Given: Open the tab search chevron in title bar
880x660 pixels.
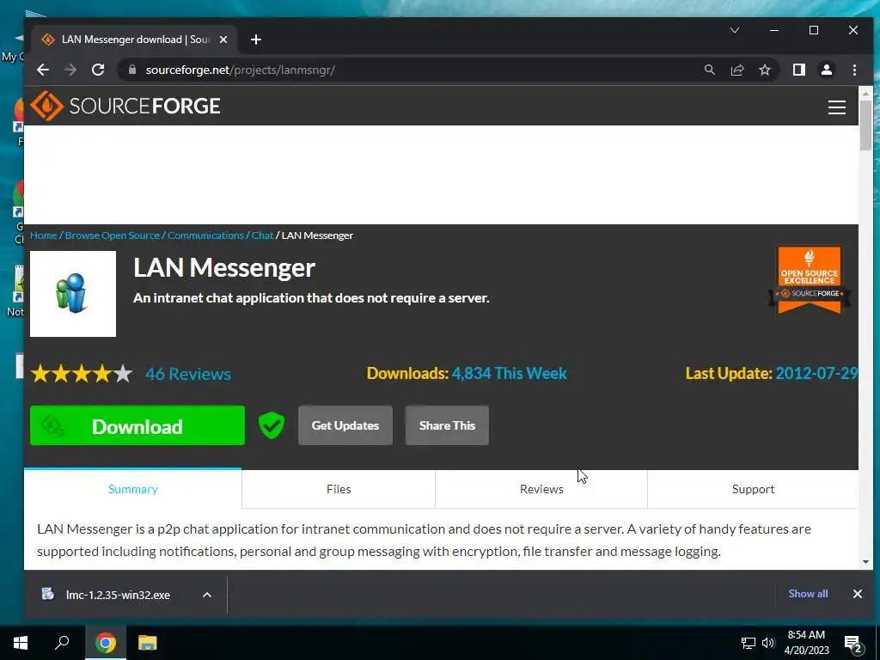Looking at the screenshot, I should 734,30.
